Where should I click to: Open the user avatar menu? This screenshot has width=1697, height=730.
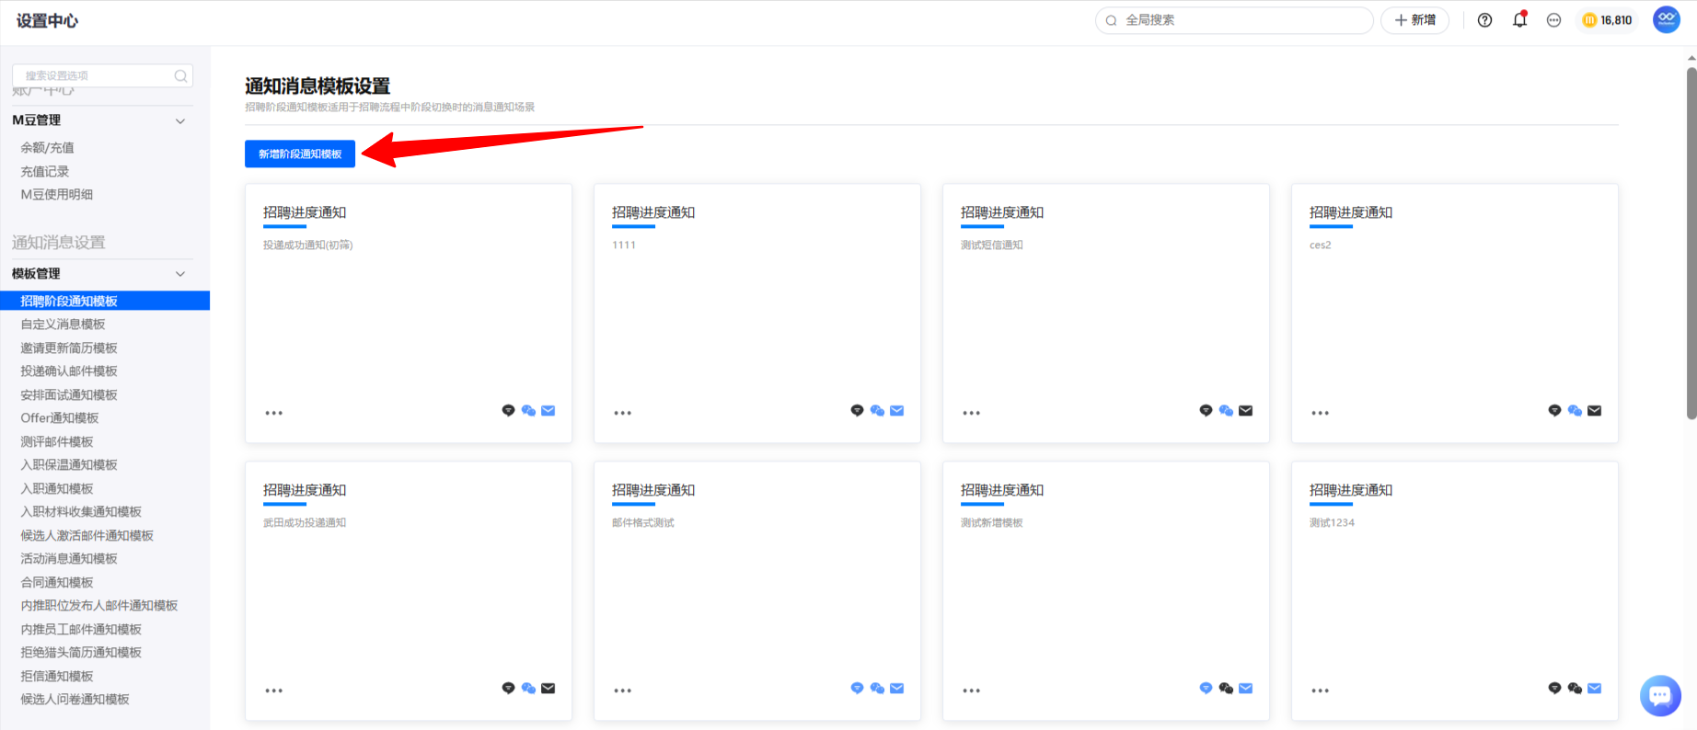1667,19
